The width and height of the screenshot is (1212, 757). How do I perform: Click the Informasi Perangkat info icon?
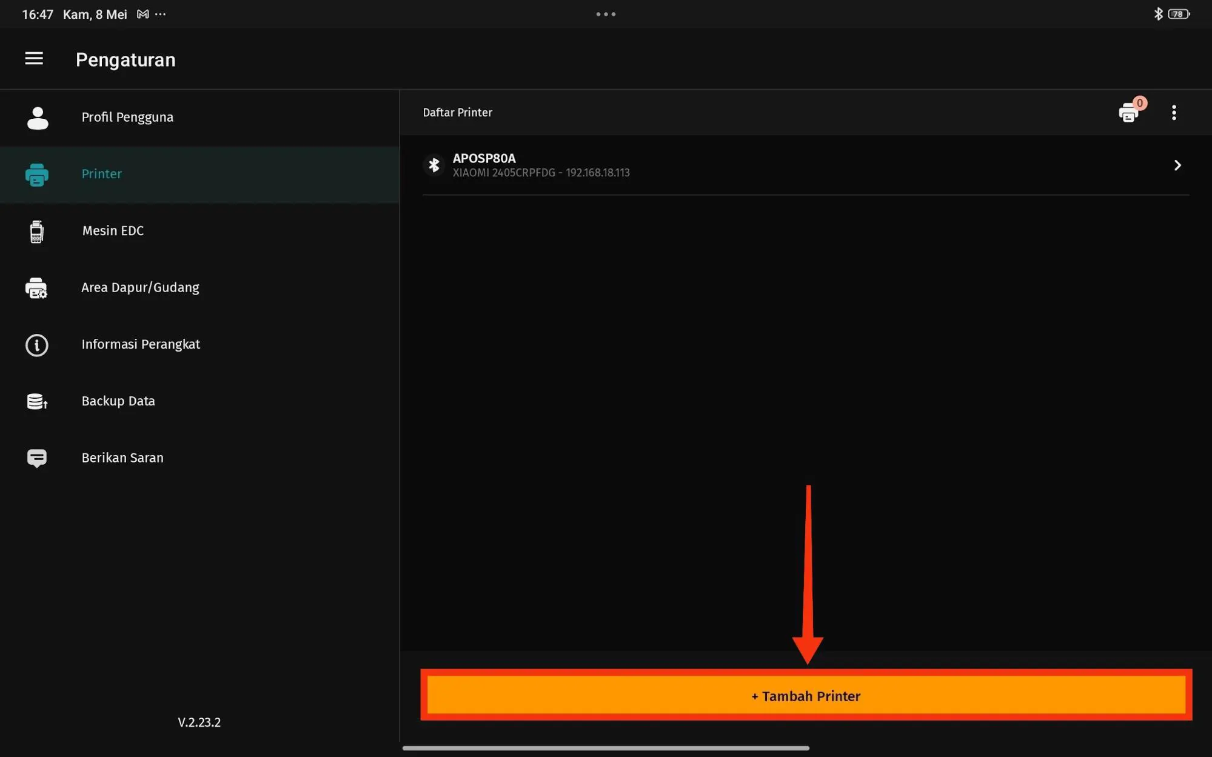(x=37, y=345)
